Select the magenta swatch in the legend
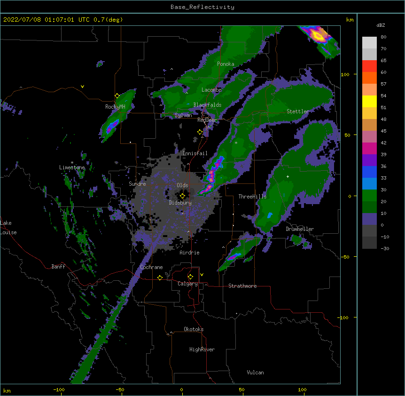Screen dimensions: 405x396 [369, 148]
